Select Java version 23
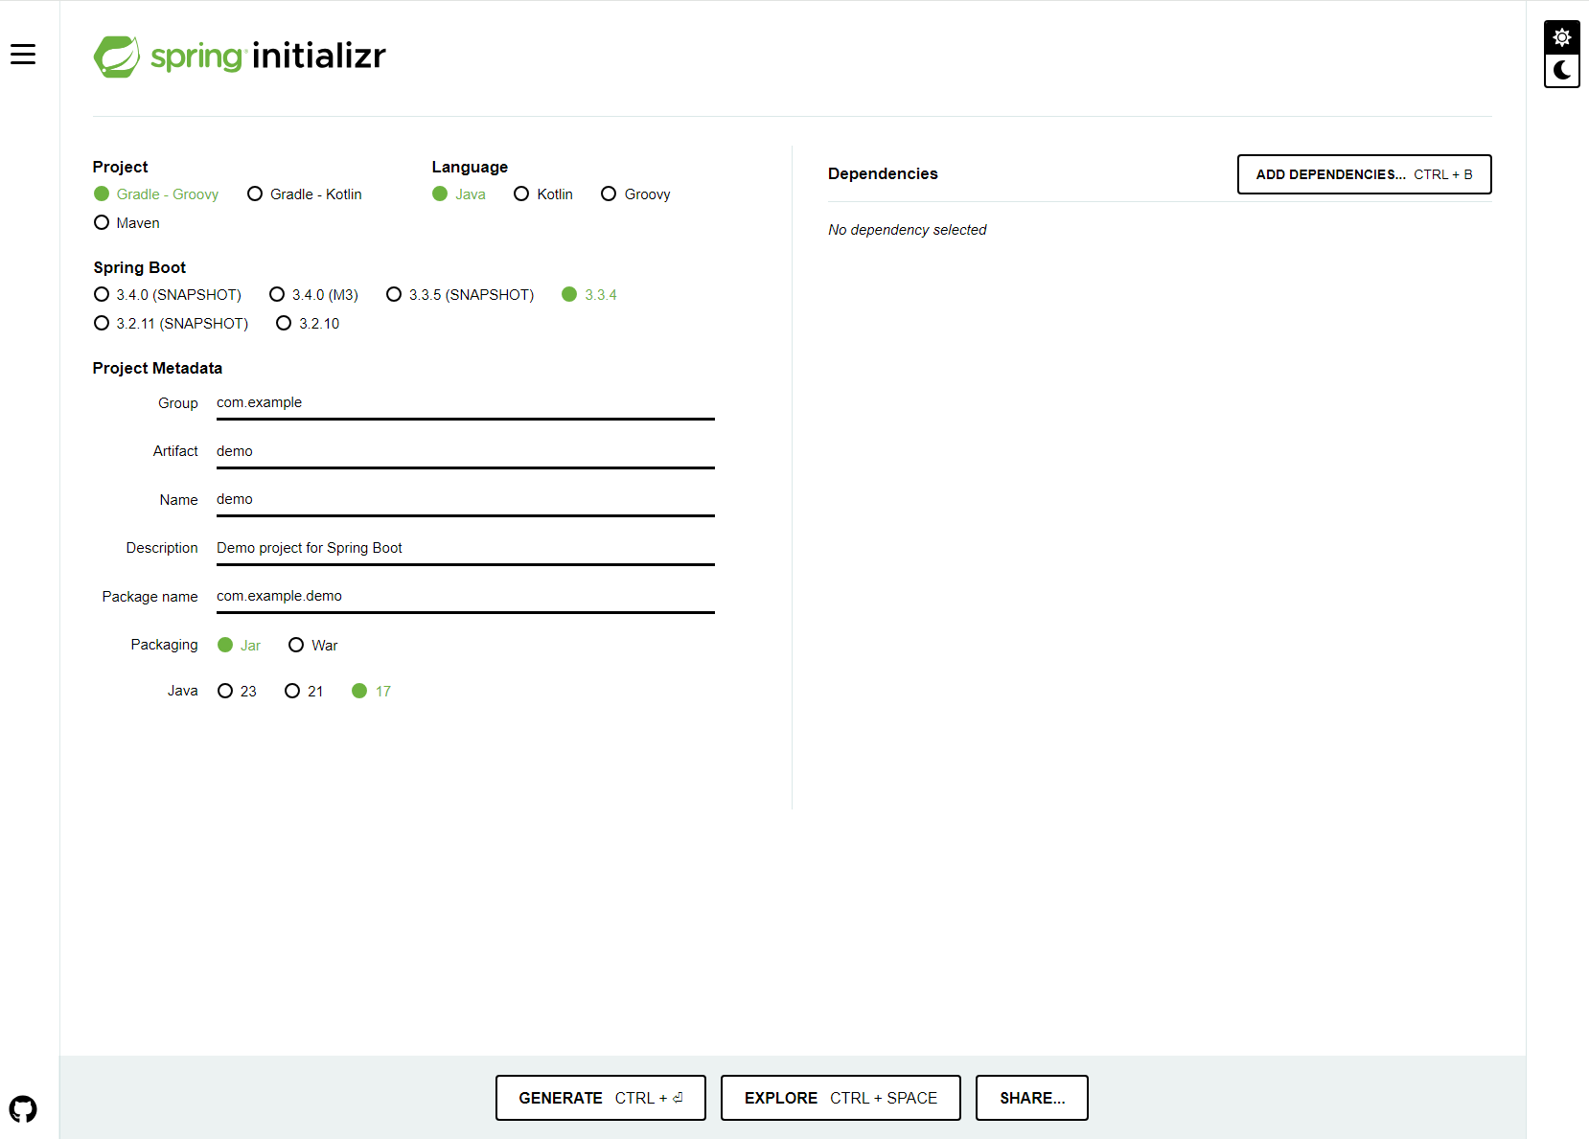 click(238, 692)
